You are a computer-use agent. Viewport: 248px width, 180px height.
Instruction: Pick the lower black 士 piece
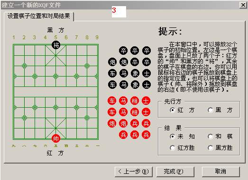[147, 85]
